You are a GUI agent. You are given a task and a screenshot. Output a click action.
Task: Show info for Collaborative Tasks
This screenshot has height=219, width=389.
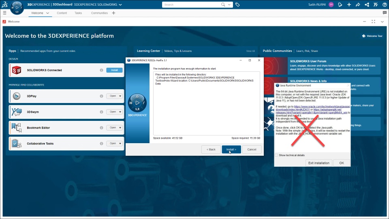point(101,144)
